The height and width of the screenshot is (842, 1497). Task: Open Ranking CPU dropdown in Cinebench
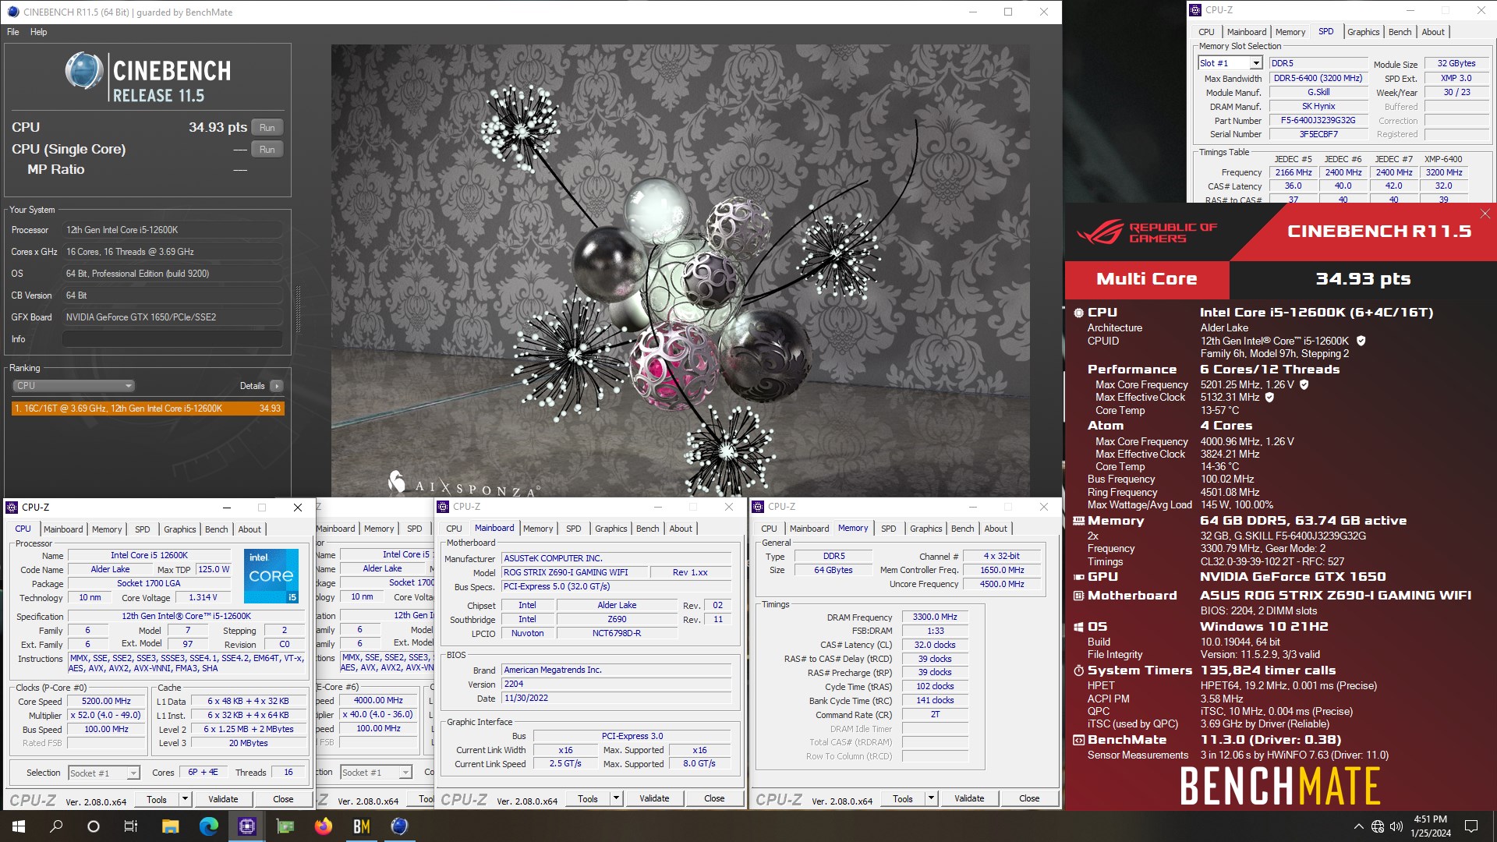[x=73, y=386]
